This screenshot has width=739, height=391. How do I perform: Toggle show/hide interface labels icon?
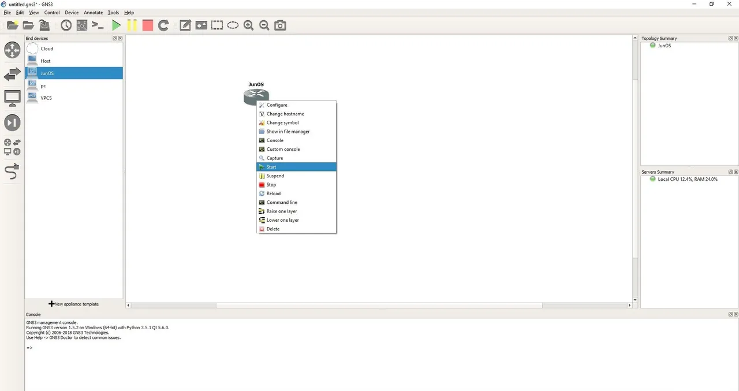point(82,25)
